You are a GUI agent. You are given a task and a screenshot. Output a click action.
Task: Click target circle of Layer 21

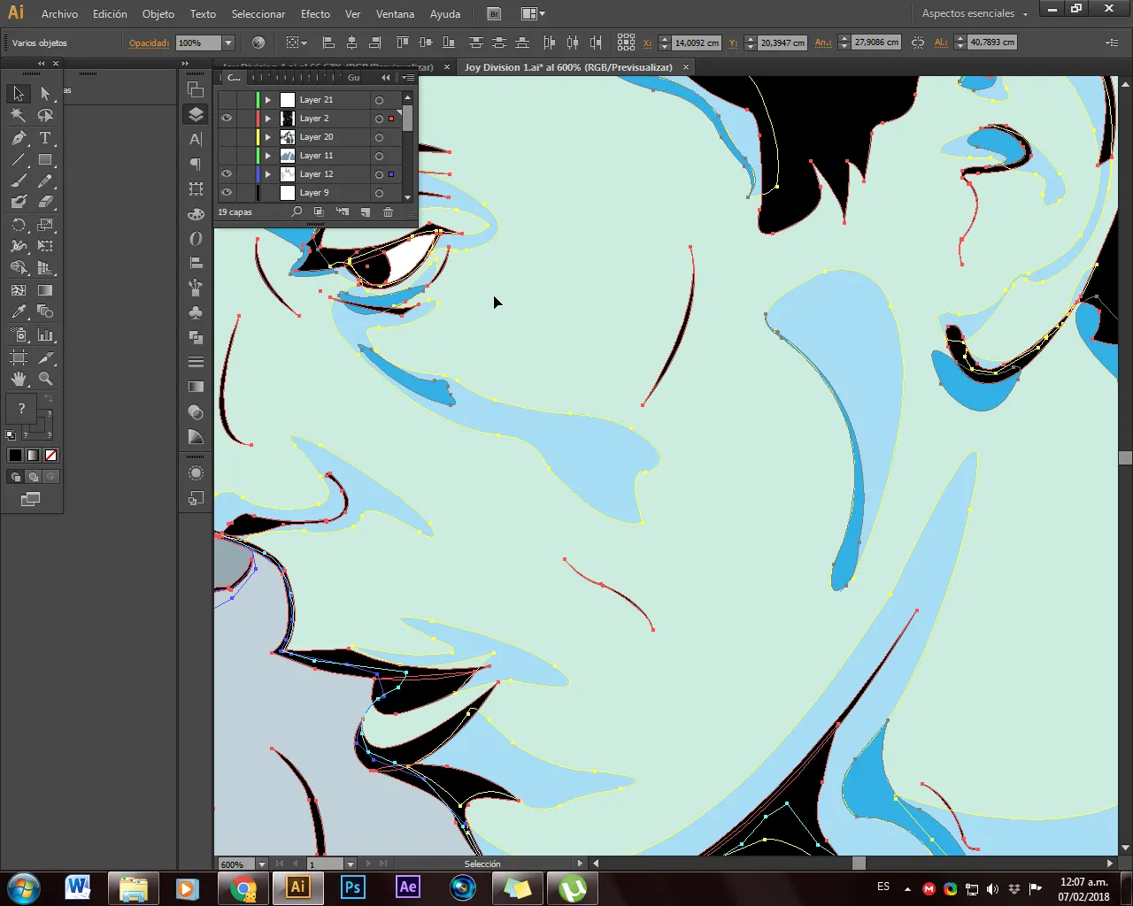pyautogui.click(x=379, y=100)
